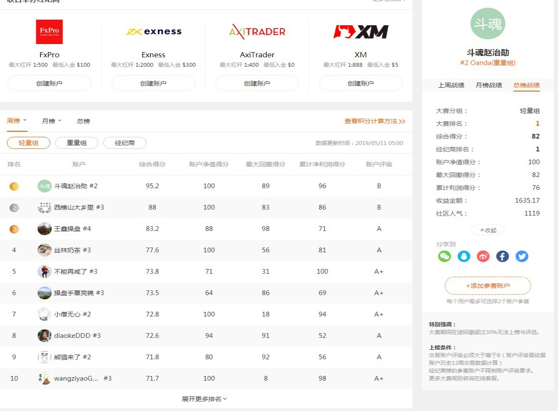Click the bronze rank 3 medal icon

coord(14,229)
